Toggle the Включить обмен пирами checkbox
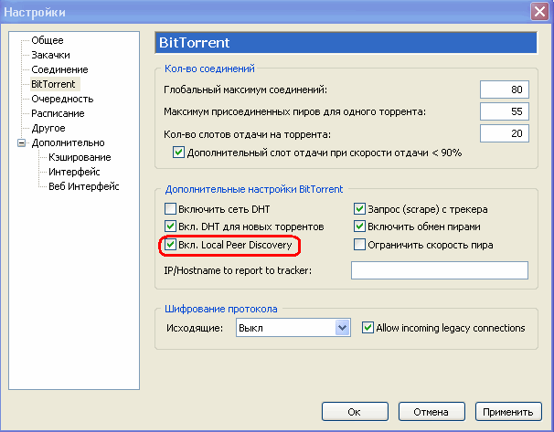 pyautogui.click(x=359, y=227)
